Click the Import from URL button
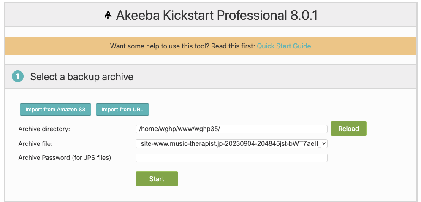Viewport: 421px width, 202px height. [122, 110]
